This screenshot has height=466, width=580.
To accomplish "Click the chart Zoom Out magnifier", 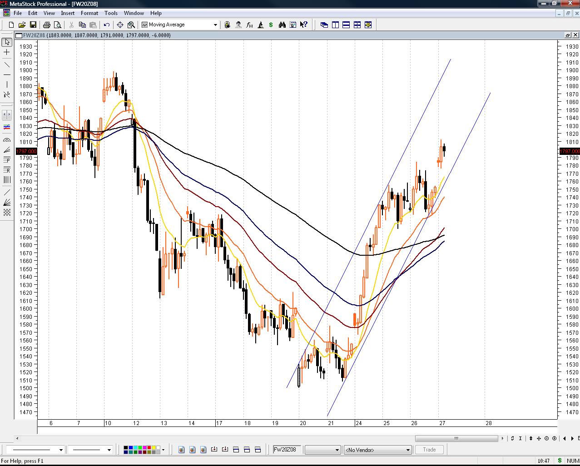I will pos(547,438).
